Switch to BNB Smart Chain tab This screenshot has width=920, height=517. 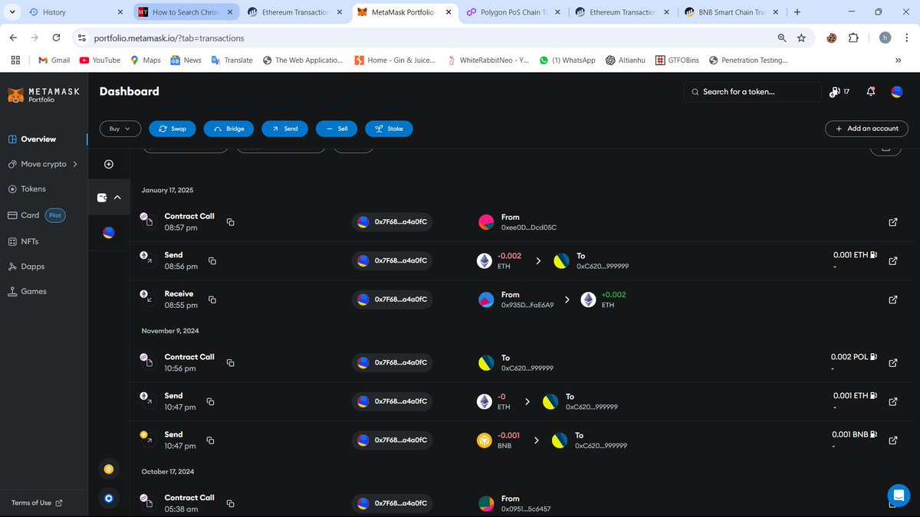[x=730, y=12]
